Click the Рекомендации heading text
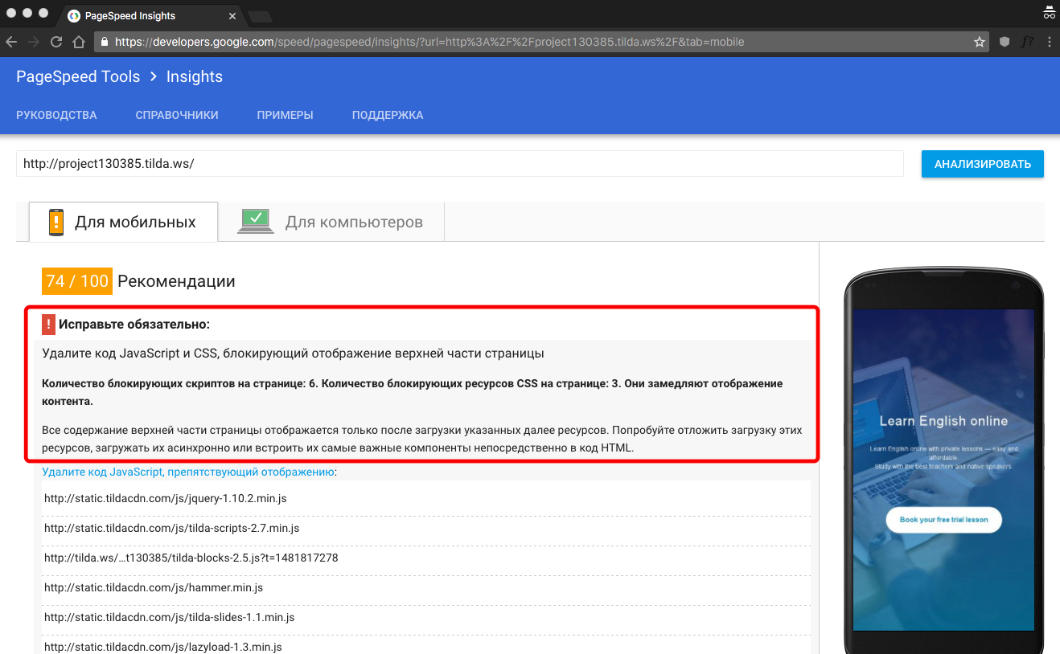This screenshot has width=1060, height=654. (x=176, y=281)
